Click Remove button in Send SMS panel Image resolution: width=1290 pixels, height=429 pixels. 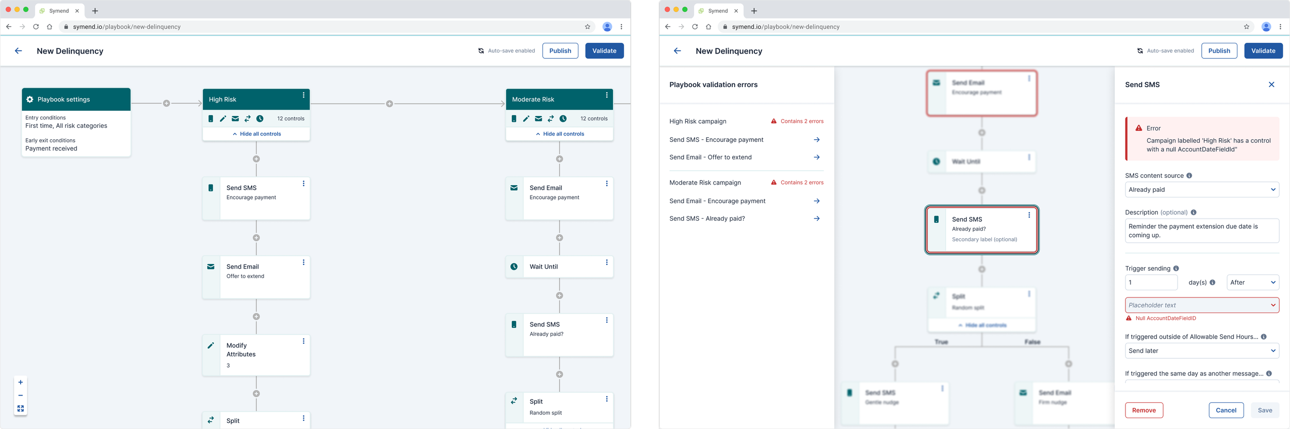click(x=1144, y=410)
